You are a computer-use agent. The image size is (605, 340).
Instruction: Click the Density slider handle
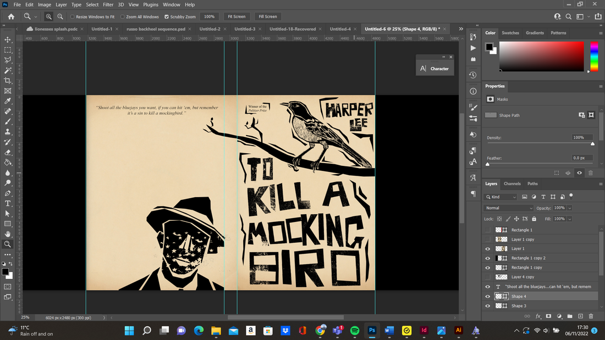[x=593, y=144]
